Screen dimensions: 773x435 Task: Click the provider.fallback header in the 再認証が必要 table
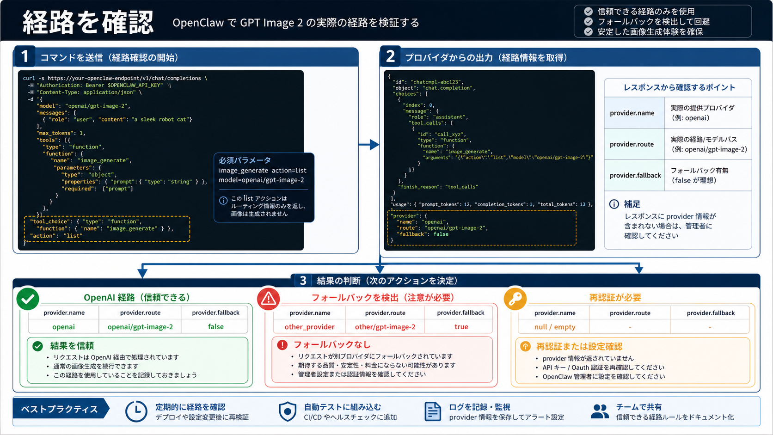(x=711, y=313)
